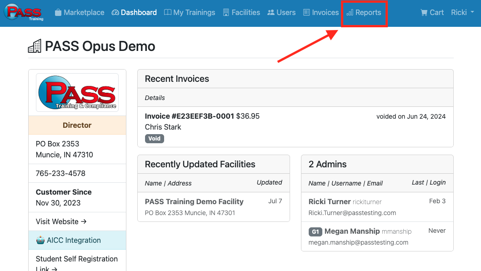Click megan.manship@passtesting.com email
Viewport: 481px width, 271px height.
358,242
